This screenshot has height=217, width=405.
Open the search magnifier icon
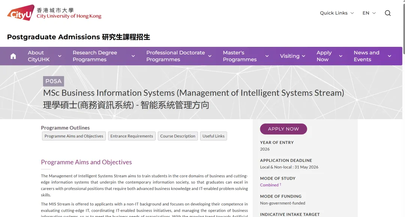coord(388,13)
